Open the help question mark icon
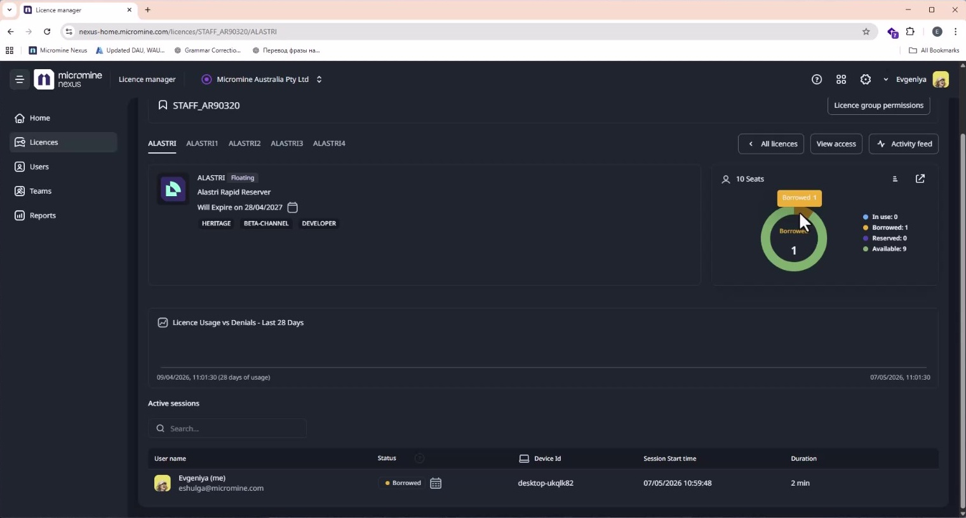The width and height of the screenshot is (966, 518). [x=817, y=79]
